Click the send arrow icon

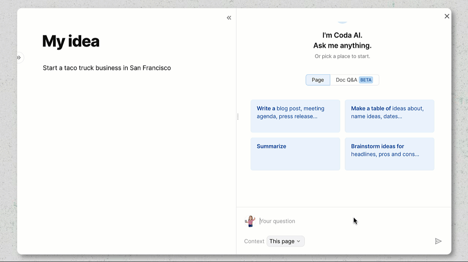438,241
